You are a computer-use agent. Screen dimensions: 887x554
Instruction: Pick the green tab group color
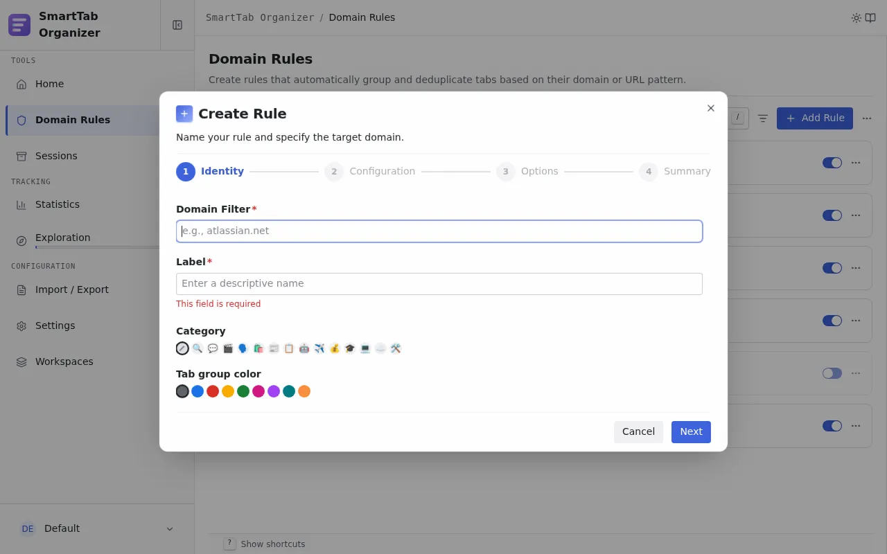pos(243,391)
